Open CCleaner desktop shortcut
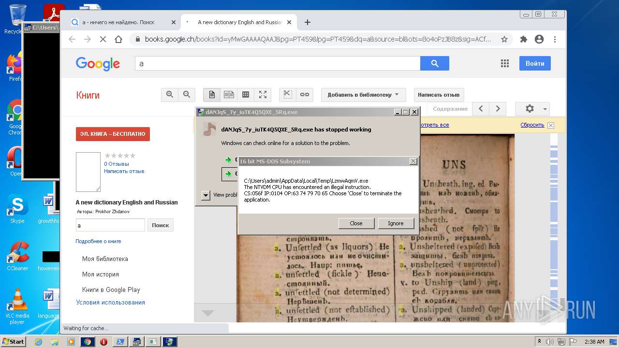The width and height of the screenshot is (619, 348). [x=17, y=256]
